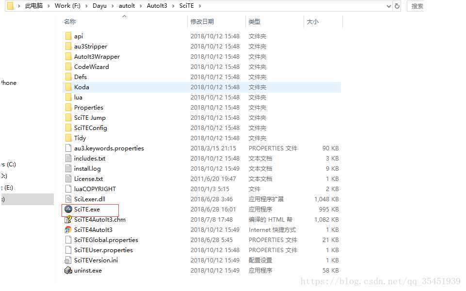The width and height of the screenshot is (466, 291).
Task: Navigate to AutoIt3 breadcrumb segment
Action: [157, 6]
